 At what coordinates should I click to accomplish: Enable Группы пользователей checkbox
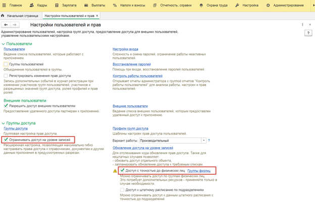click(x=6, y=64)
